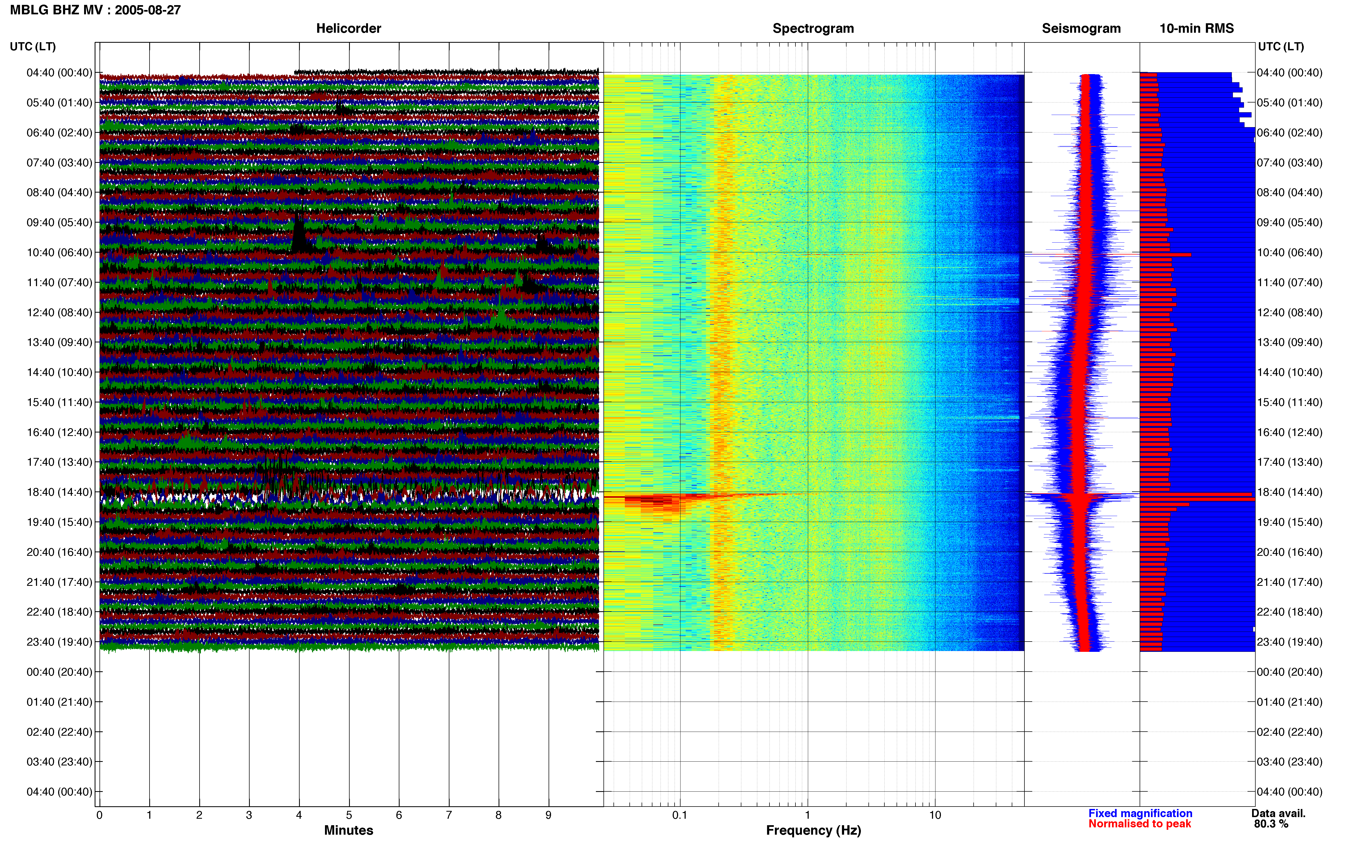Screen dimensions: 1357x849
Task: Click right axis label 10:40 (06:40)
Action: [x=1290, y=253]
